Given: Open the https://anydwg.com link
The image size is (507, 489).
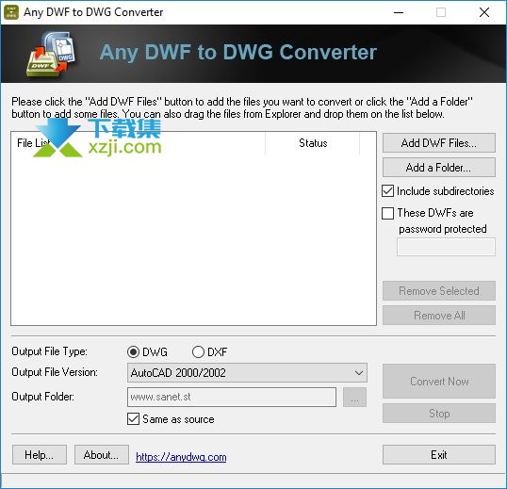Looking at the screenshot, I should pyautogui.click(x=181, y=457).
